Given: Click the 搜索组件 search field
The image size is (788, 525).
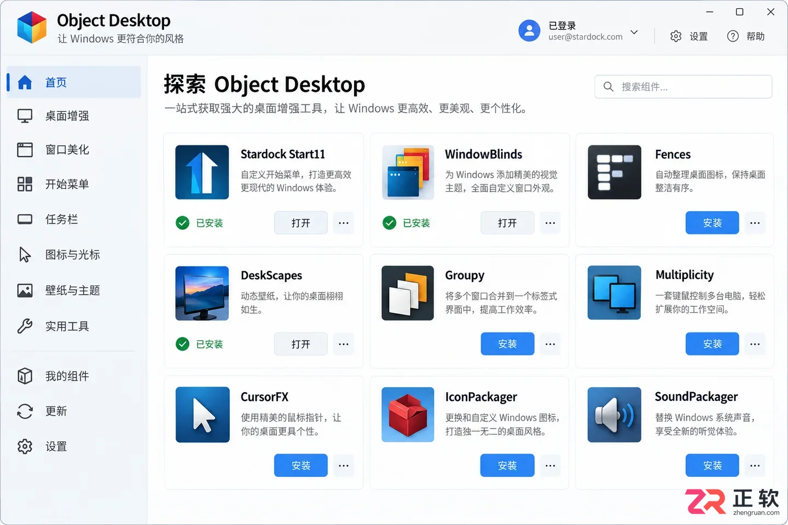Looking at the screenshot, I should click(x=683, y=86).
